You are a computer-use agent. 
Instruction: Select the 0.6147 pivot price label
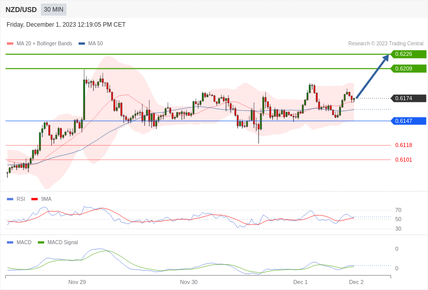tap(408, 121)
